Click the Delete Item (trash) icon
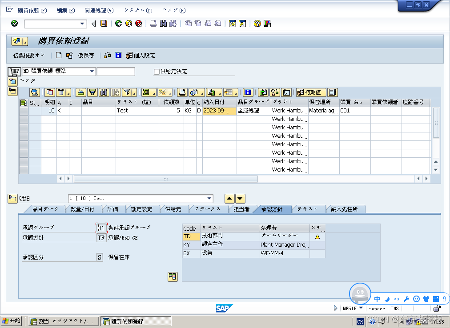Screen dimensions: 450x328 (x=62, y=92)
